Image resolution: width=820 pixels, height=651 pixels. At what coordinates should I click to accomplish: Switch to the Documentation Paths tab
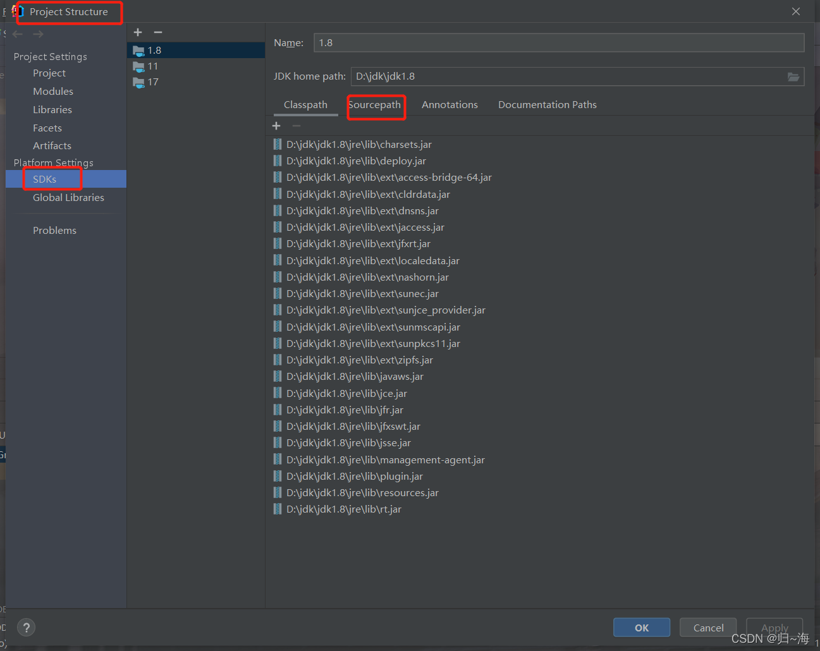tap(547, 104)
